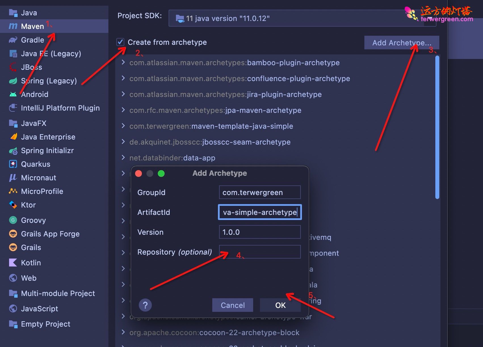The width and height of the screenshot is (483, 347).
Task: Click the Grails icon
Action: [13, 247]
